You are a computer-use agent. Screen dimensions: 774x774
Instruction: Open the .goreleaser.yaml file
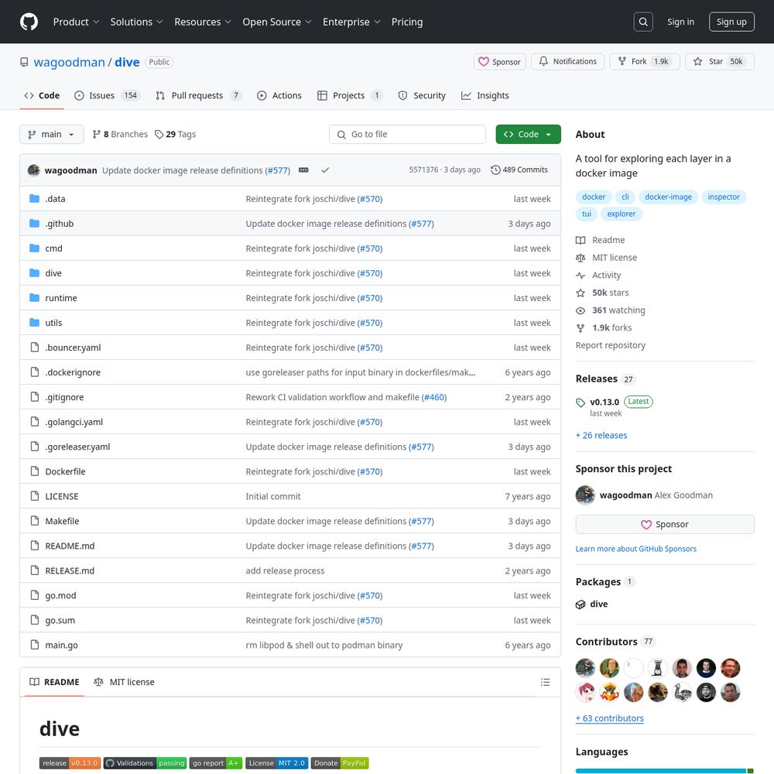point(77,447)
